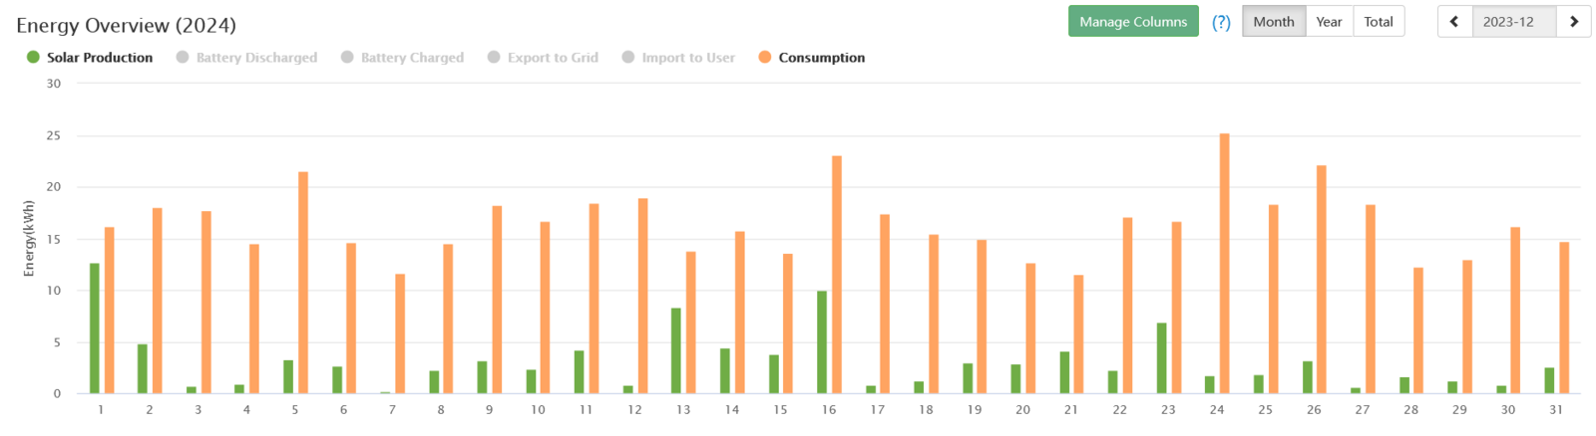Click the orange consumption bar for day 16
The height and width of the screenshot is (436, 1596).
[836, 275]
